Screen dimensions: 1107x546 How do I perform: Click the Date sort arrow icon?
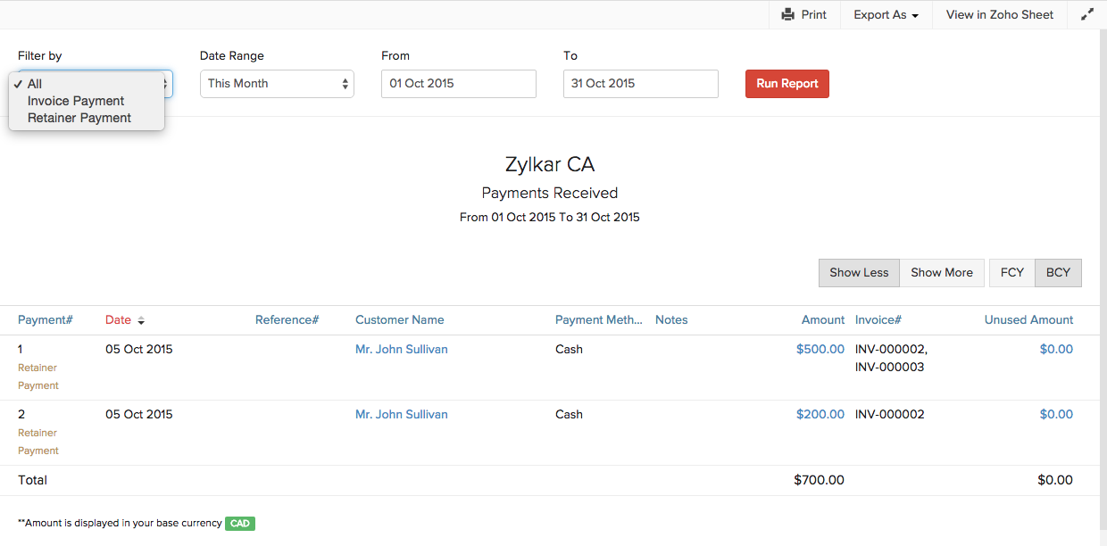pyautogui.click(x=141, y=321)
